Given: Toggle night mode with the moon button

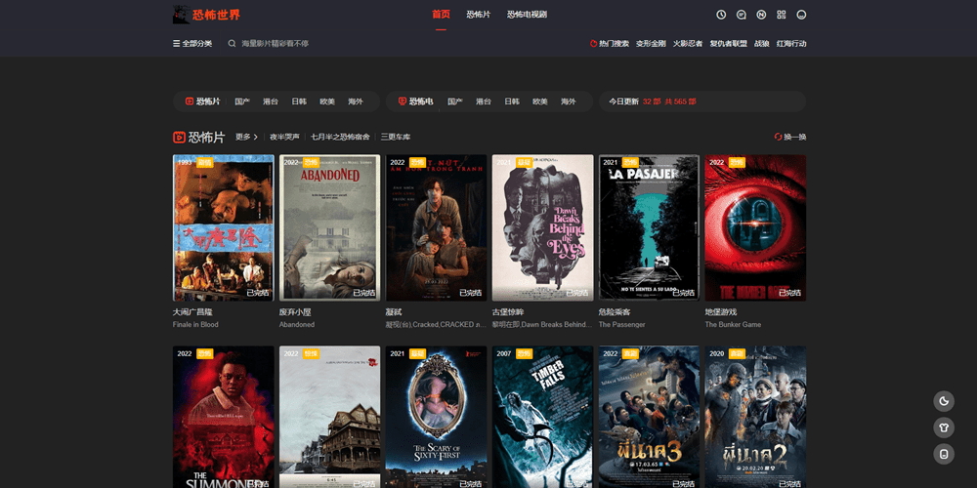Looking at the screenshot, I should click(x=944, y=401).
